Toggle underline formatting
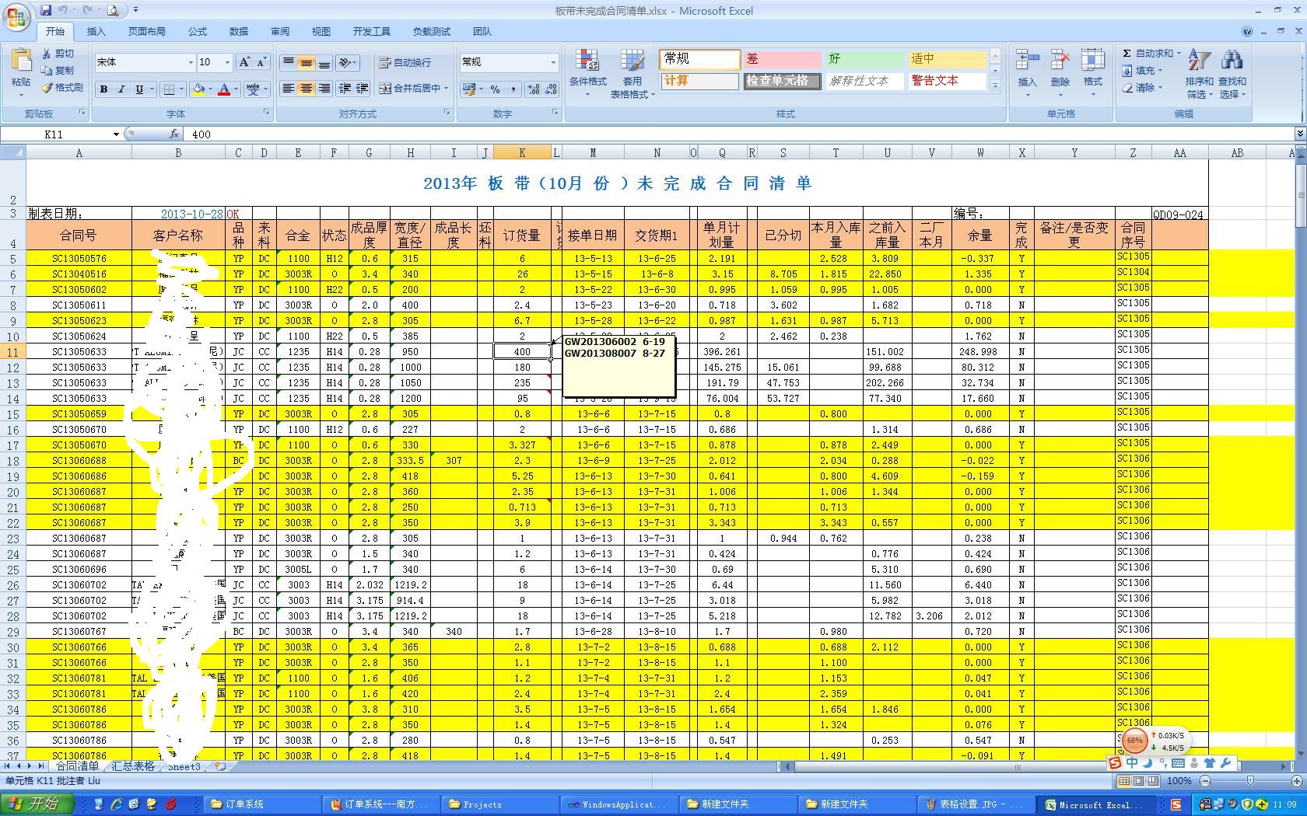 coord(139,89)
